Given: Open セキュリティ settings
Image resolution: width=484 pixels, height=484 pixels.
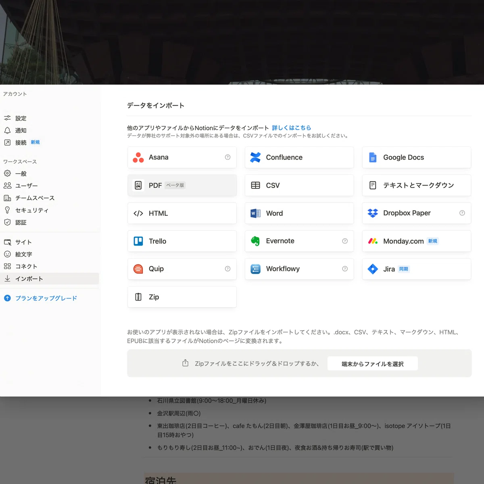Looking at the screenshot, I should point(49,210).
